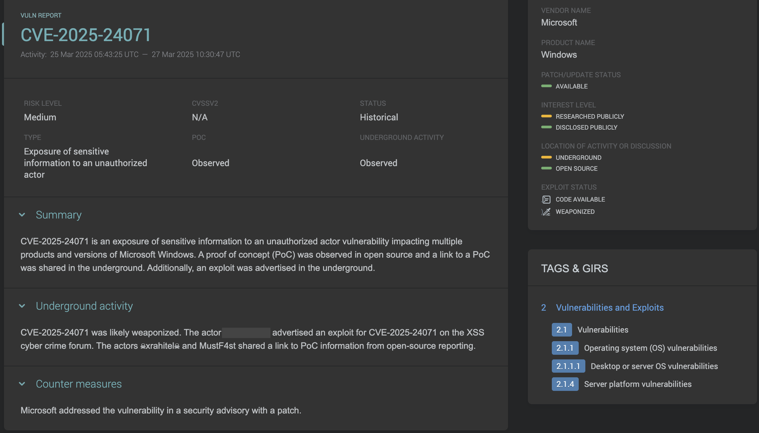This screenshot has width=759, height=433.
Task: Click the yellow Underground location indicator
Action: [546, 157]
